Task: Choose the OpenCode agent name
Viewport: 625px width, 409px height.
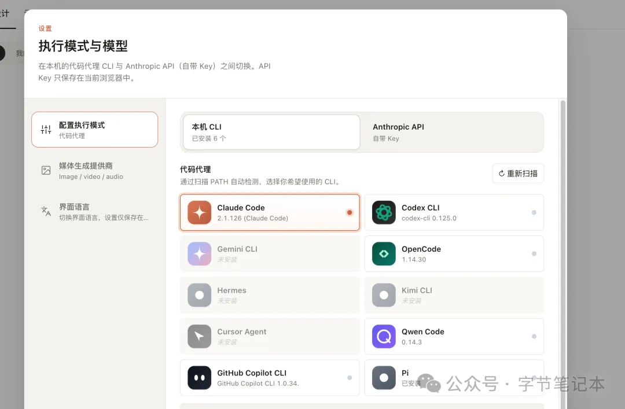Action: tap(421, 249)
